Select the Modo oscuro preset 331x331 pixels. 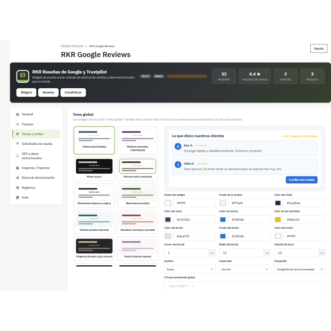point(94,169)
